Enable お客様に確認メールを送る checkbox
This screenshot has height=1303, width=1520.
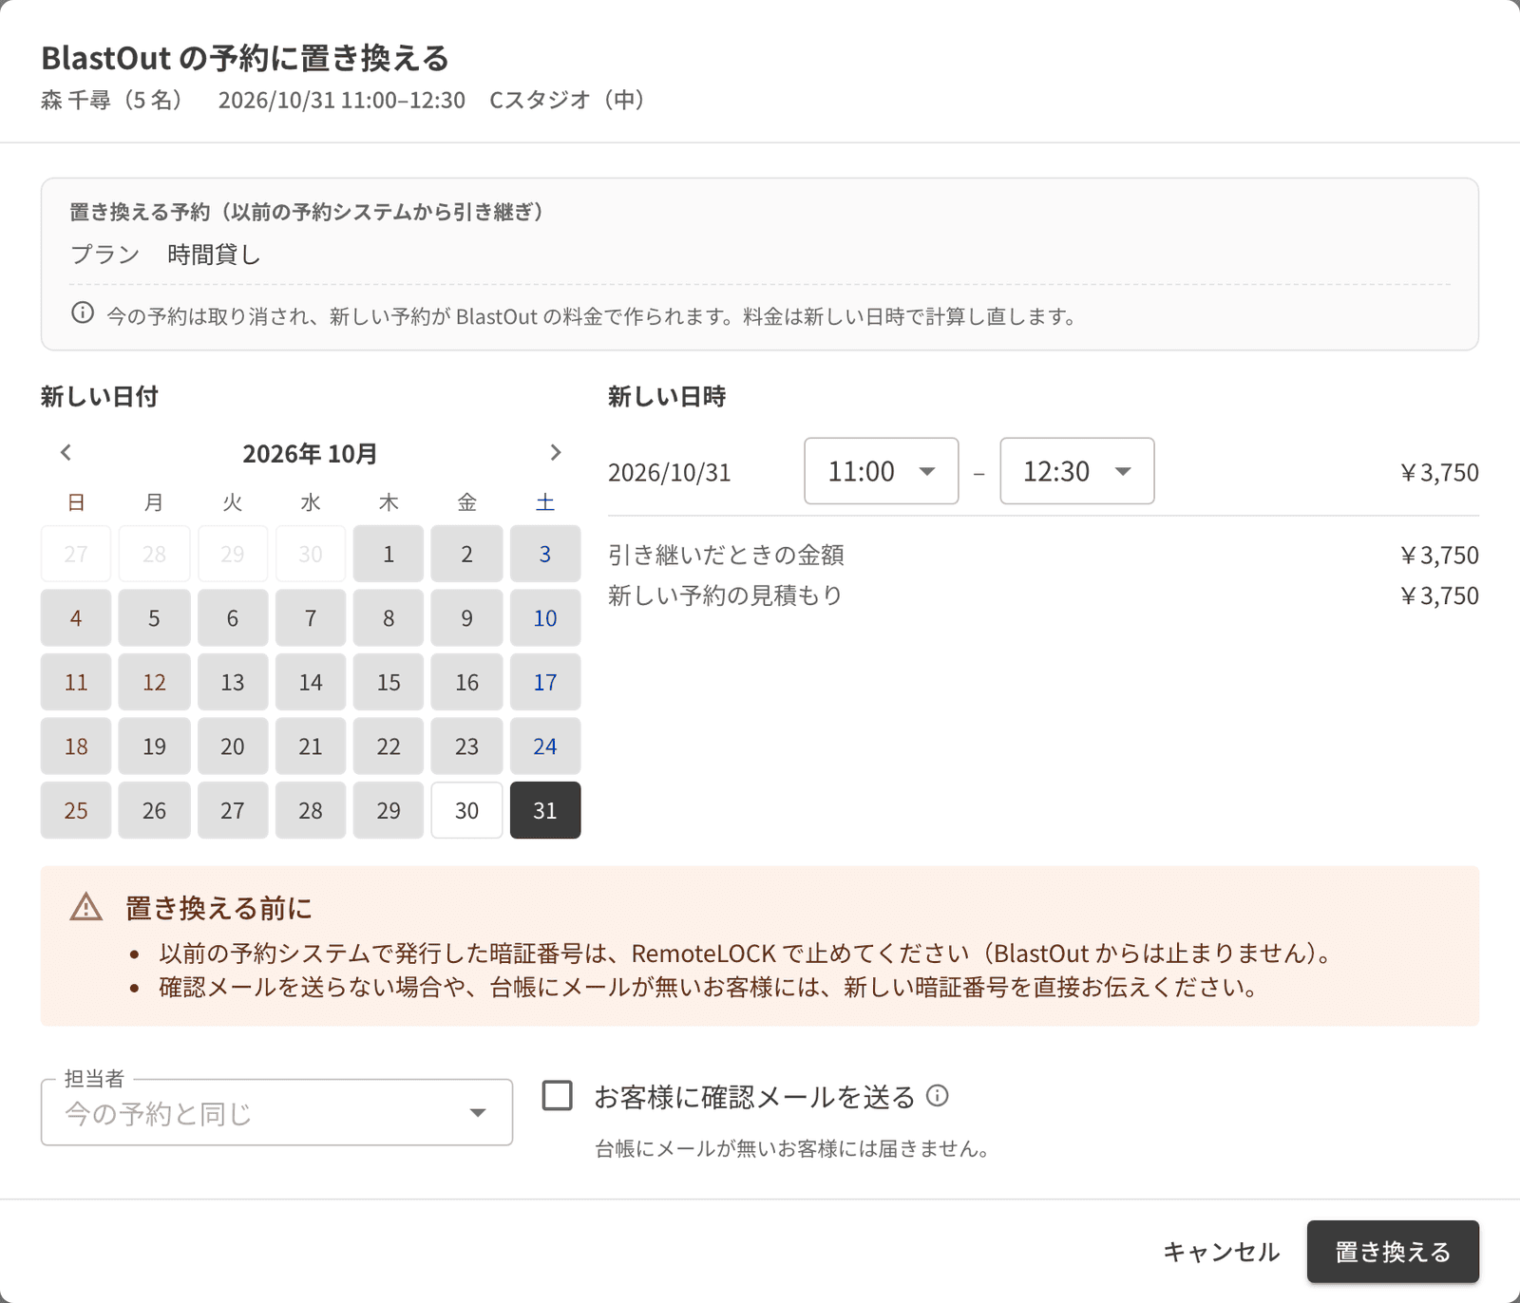click(558, 1096)
